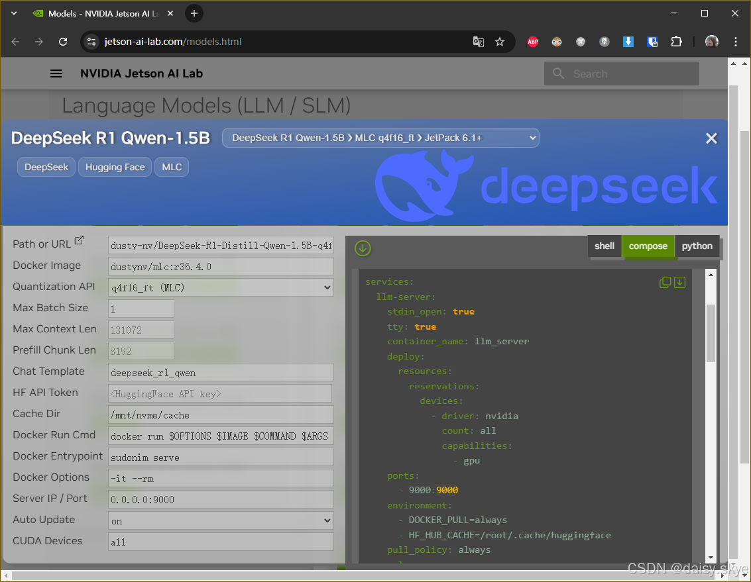Open the site information icon in address bar
This screenshot has width=751, height=582.
(91, 42)
